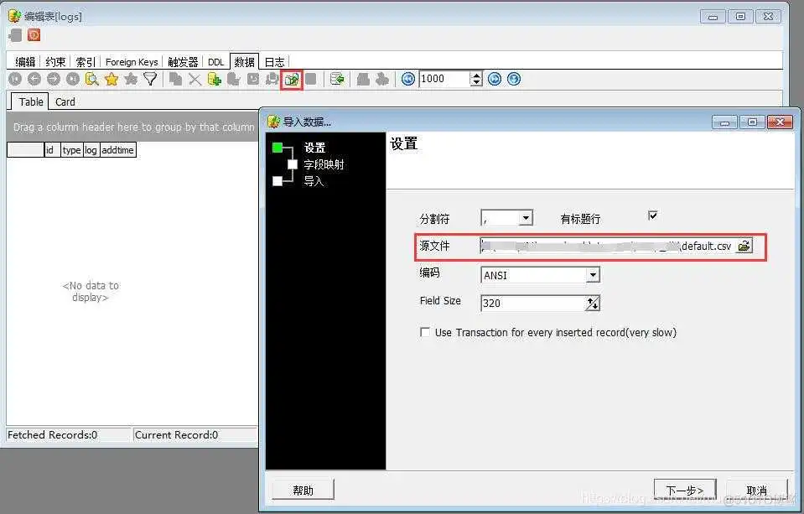Open the 触发器 tab
804x514 pixels.
point(183,62)
